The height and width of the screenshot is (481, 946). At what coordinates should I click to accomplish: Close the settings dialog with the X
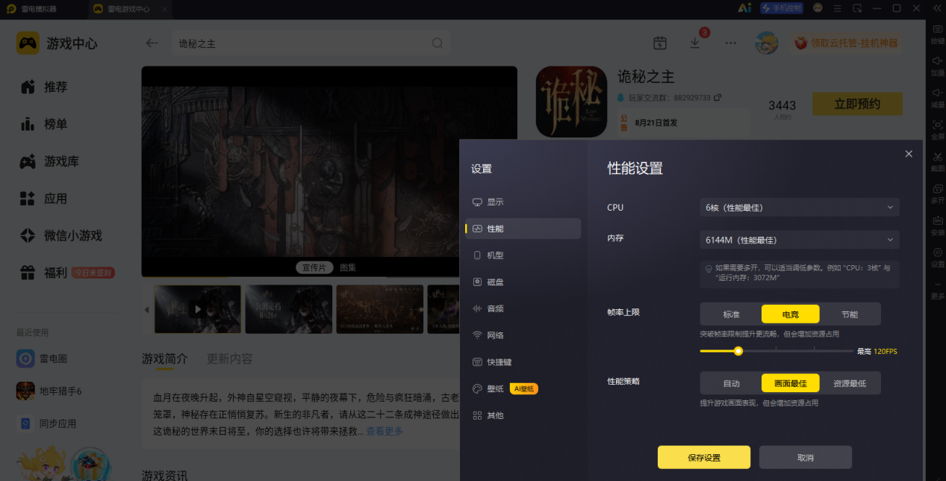coord(909,154)
